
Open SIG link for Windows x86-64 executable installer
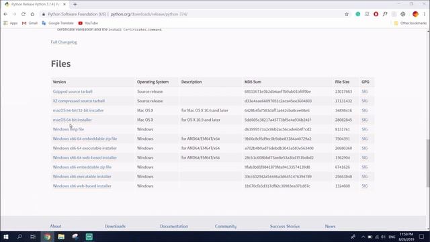pos(364,148)
